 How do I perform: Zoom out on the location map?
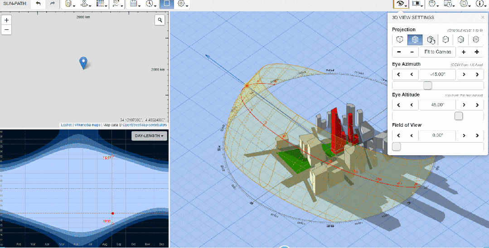point(6,30)
